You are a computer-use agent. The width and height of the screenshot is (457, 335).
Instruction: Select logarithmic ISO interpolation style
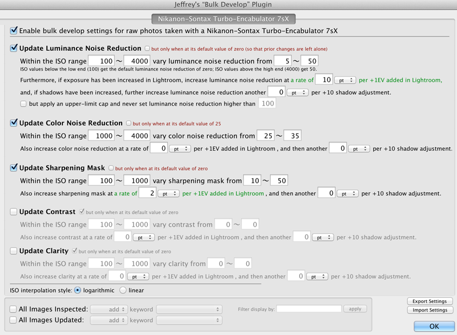(x=78, y=290)
